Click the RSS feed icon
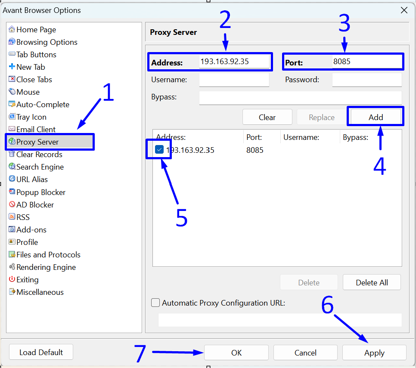The width and height of the screenshot is (416, 368). point(12,217)
